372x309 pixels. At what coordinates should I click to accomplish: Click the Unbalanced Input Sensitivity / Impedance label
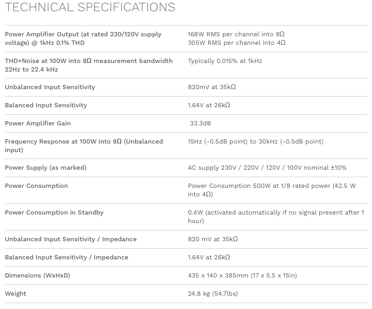[x=70, y=239]
